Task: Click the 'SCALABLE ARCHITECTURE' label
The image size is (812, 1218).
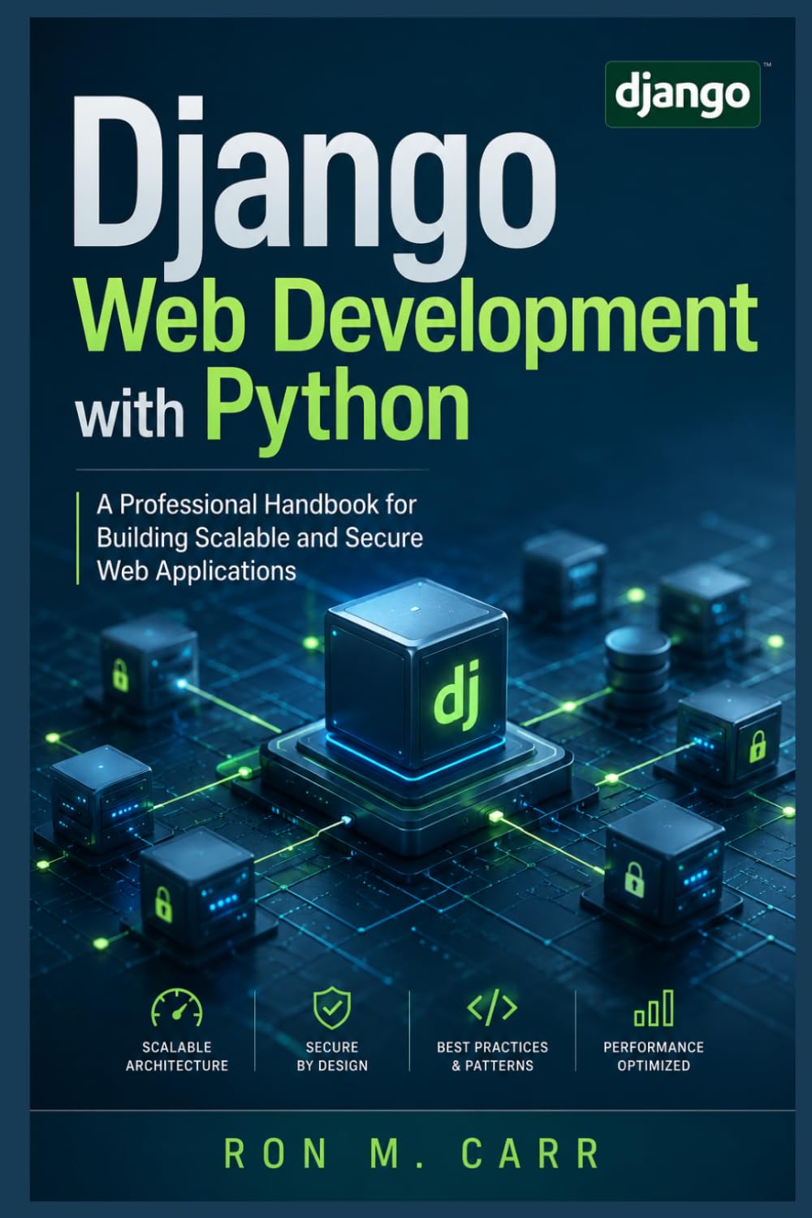Action: pos(177,1056)
